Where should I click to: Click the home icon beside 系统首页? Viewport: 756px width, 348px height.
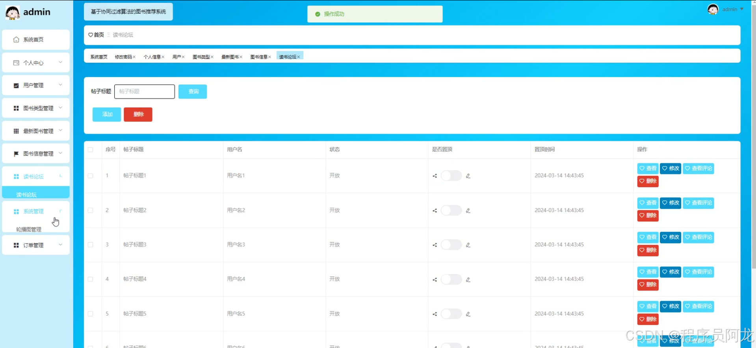pyautogui.click(x=16, y=40)
